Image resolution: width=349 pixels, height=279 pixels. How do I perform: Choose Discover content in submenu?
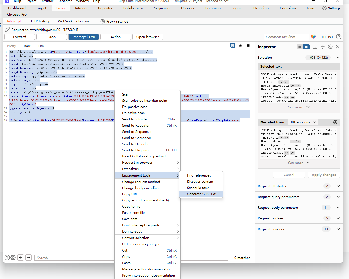tap(201, 182)
